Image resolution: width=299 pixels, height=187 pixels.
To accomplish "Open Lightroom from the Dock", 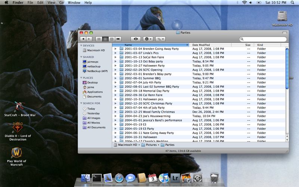I will [x=175, y=178].
